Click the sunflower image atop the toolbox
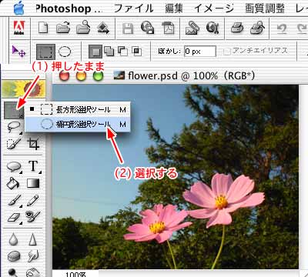The height and width of the screenshot is (277, 308). (24, 89)
